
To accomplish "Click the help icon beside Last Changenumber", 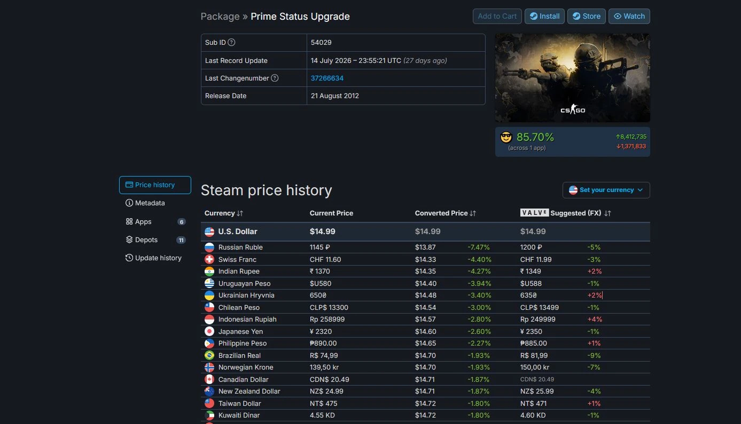I will pos(275,78).
